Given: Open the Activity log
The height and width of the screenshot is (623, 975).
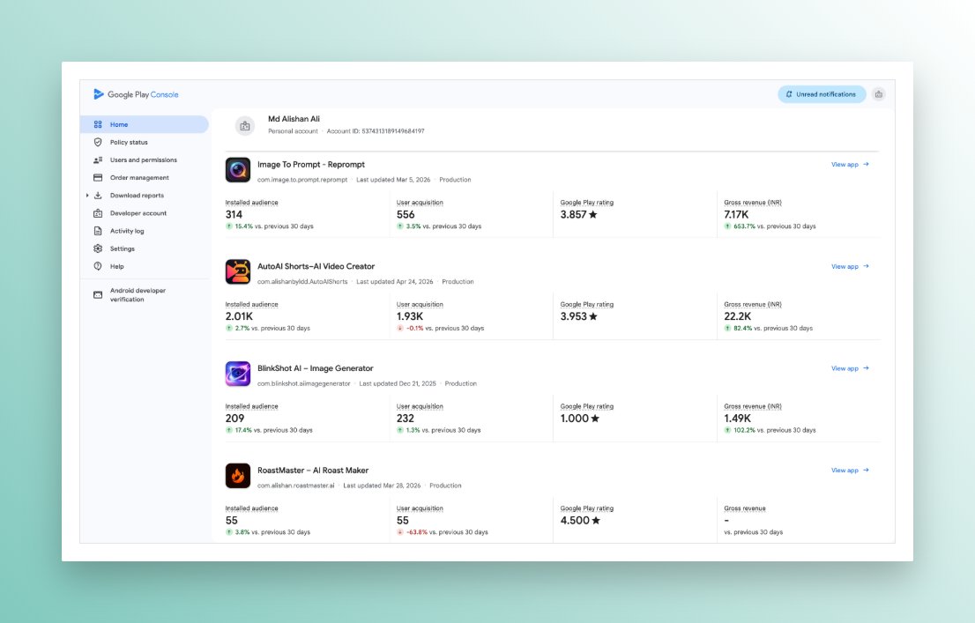Looking at the screenshot, I should tap(127, 231).
